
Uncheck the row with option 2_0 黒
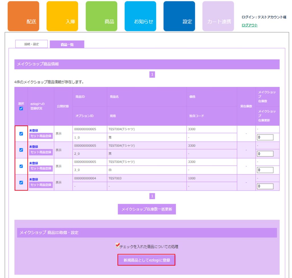[x=21, y=150]
